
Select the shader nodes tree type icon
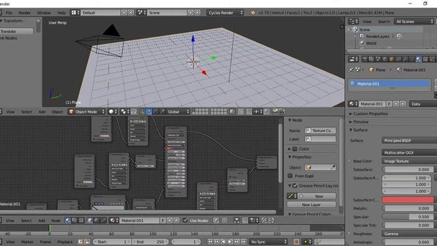point(68,220)
